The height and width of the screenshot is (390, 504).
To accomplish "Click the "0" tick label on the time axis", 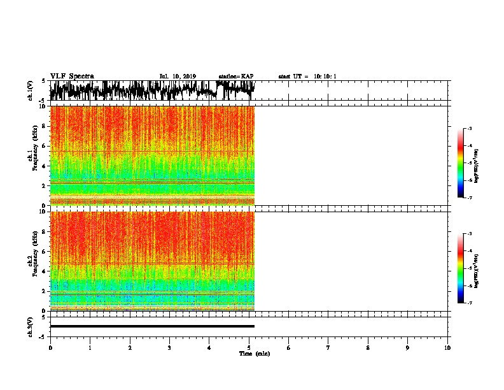I will (x=50, y=348).
